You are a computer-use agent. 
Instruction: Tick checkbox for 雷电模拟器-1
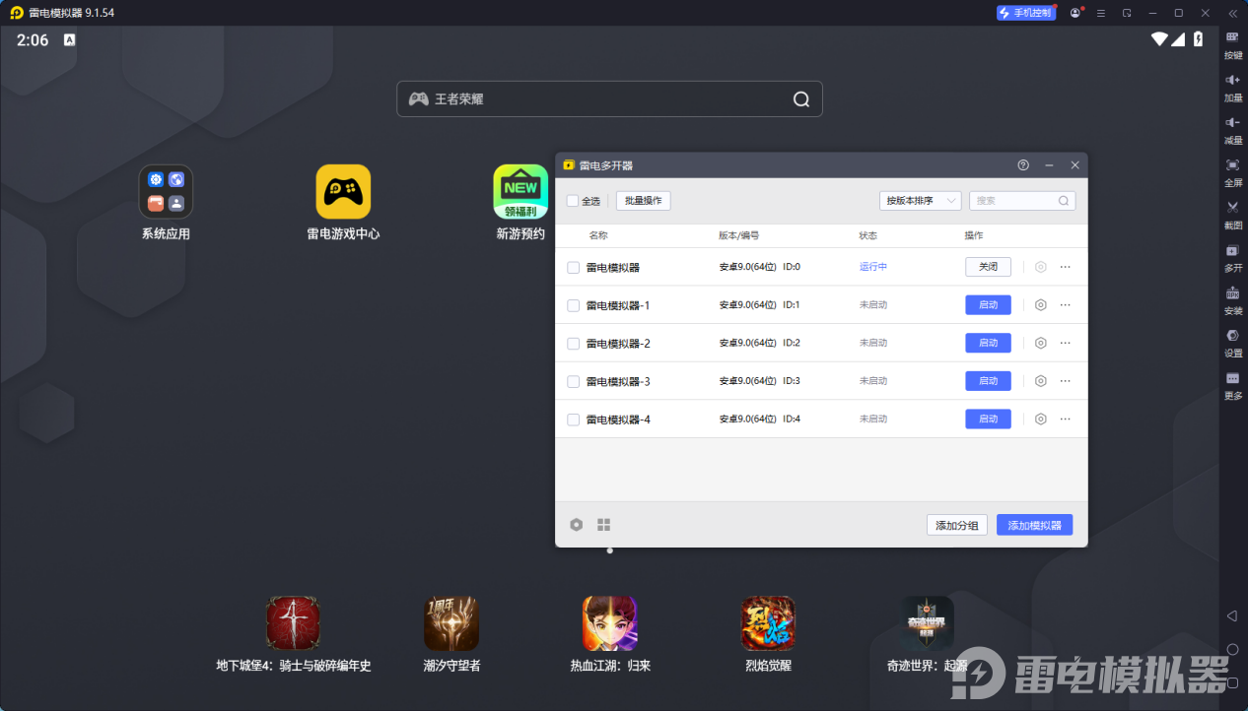click(573, 305)
